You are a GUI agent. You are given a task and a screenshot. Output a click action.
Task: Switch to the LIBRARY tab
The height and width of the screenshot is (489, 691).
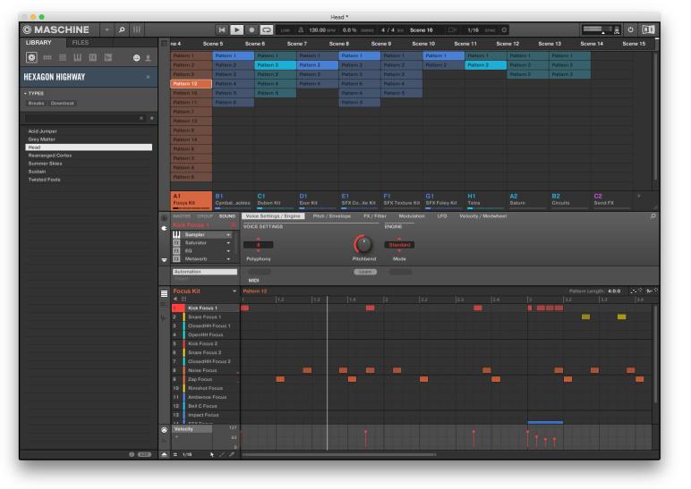[38, 42]
